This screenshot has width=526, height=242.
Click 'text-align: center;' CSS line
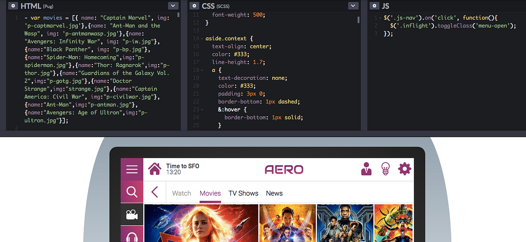242,46
